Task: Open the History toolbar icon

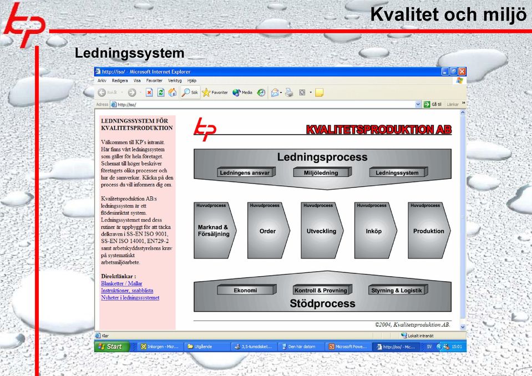Action: click(261, 93)
